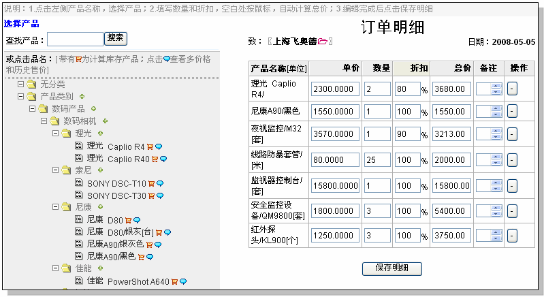This screenshot has height=297, width=544.
Task: Click the 查找产品 search text field
Action: (75, 39)
